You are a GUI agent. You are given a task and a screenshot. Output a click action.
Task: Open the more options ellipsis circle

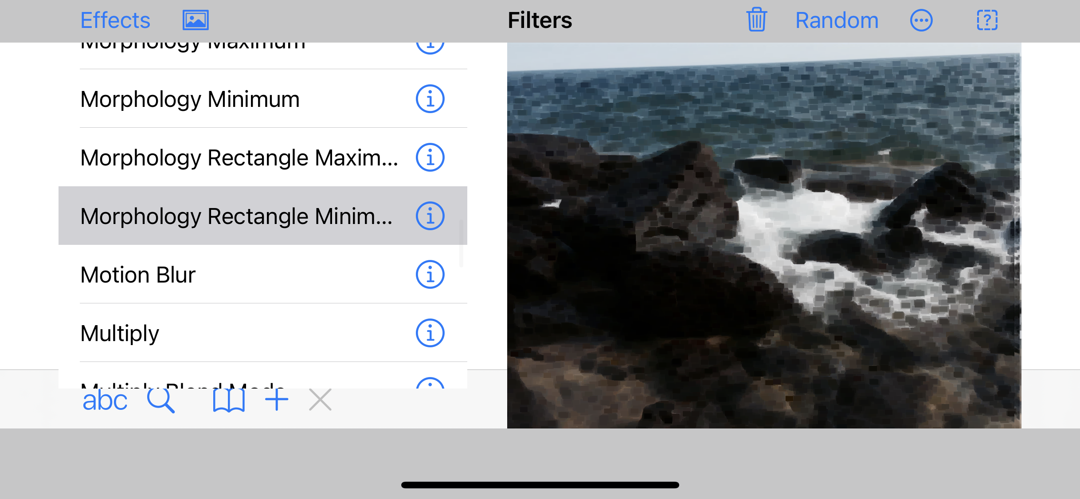921,20
